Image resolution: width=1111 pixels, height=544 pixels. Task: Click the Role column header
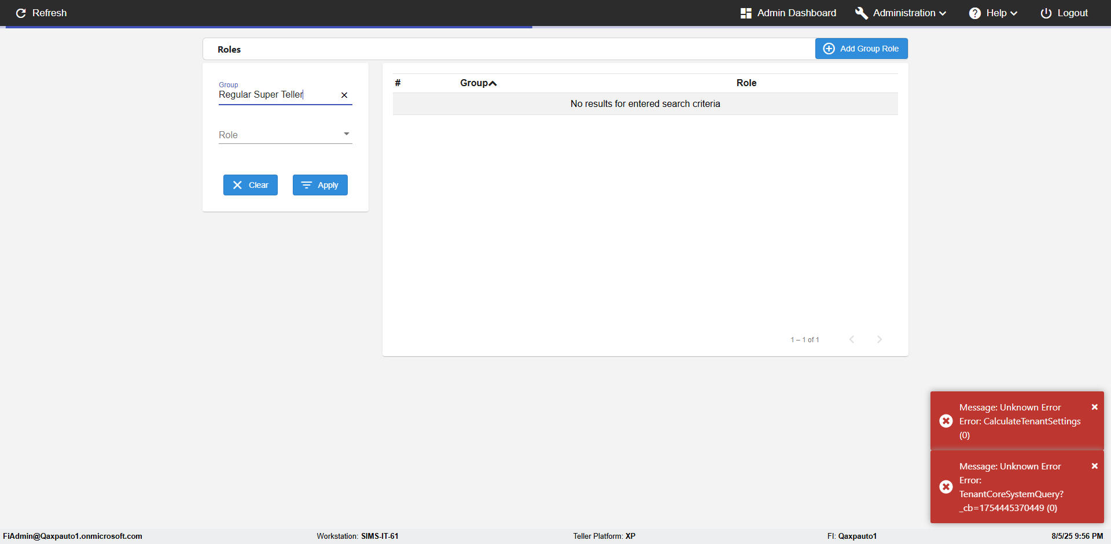tap(746, 83)
